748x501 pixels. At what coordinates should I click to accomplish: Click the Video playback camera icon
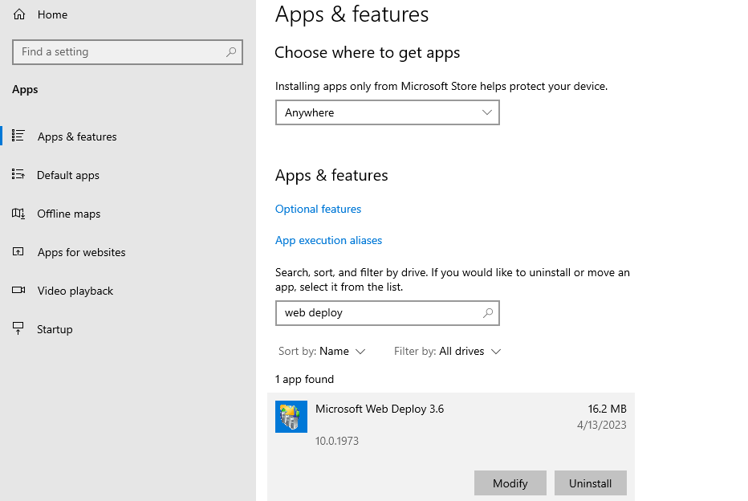pyautogui.click(x=18, y=290)
